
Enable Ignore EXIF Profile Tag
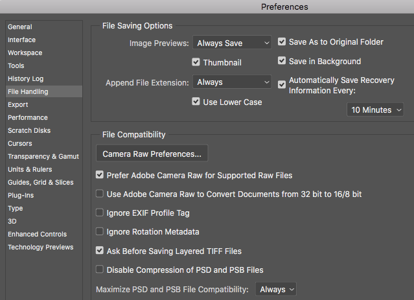tap(100, 213)
